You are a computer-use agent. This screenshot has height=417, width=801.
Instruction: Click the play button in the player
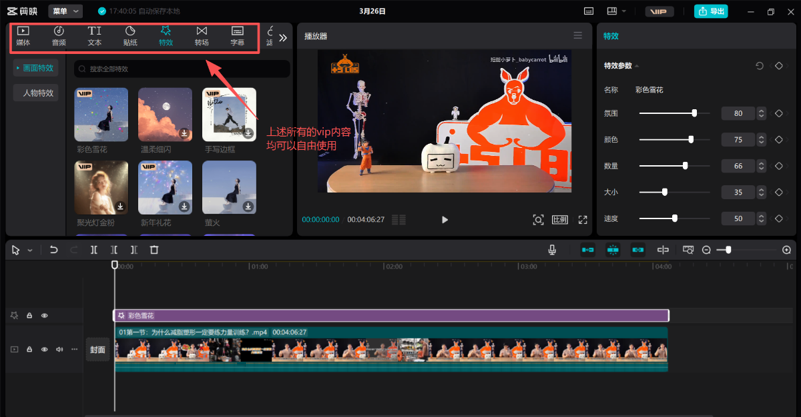445,220
